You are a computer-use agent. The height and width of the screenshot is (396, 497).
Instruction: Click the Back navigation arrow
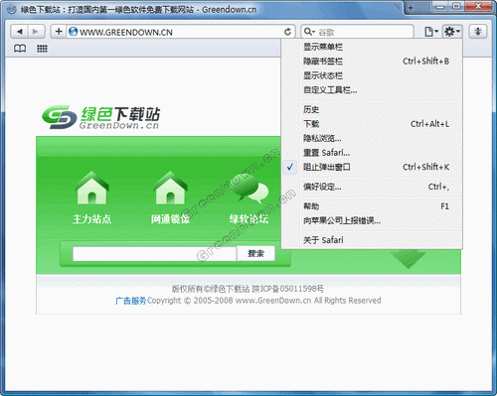point(20,32)
